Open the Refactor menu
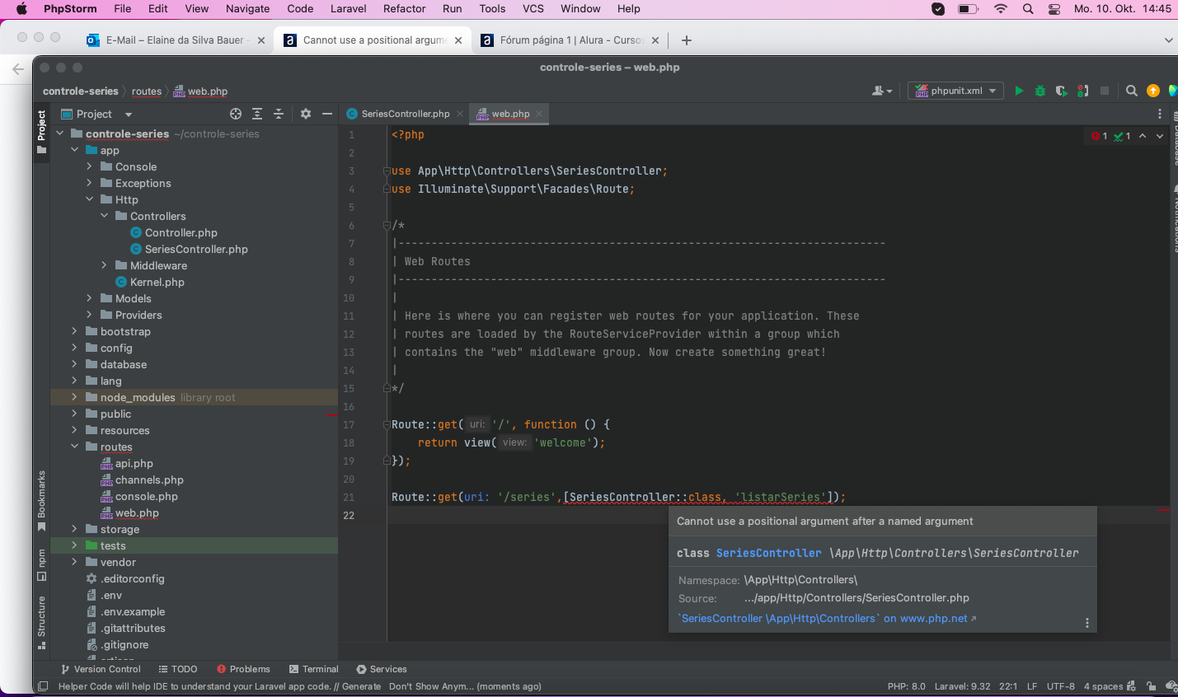 click(404, 8)
